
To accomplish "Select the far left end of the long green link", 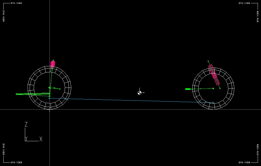I will coord(17,94).
